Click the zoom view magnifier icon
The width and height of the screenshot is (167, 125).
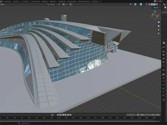(x=159, y=22)
